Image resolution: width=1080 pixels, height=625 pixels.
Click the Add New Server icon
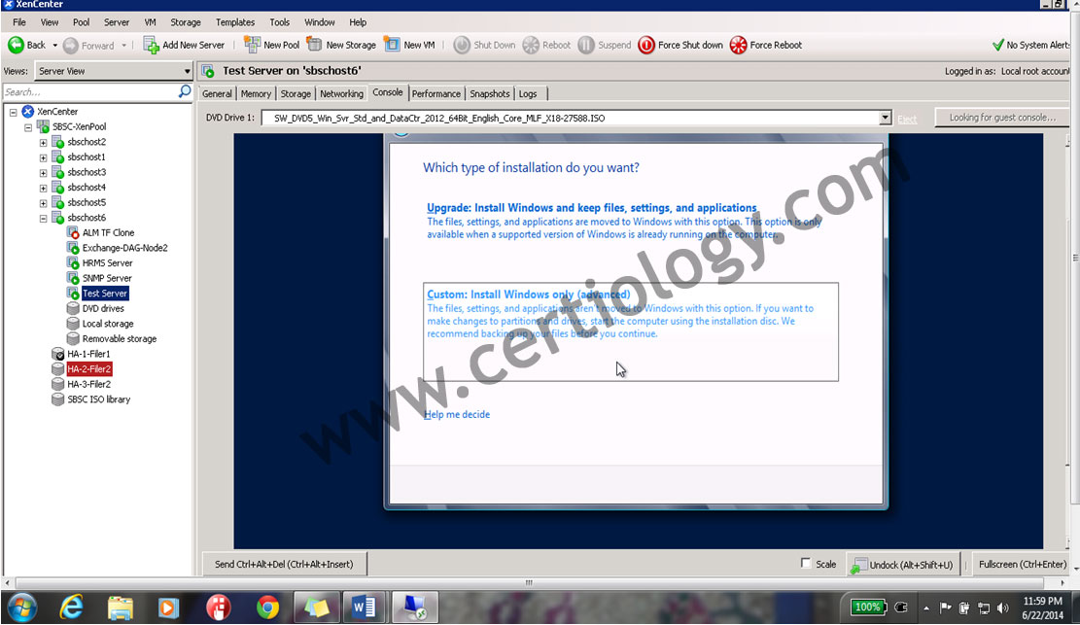(151, 45)
